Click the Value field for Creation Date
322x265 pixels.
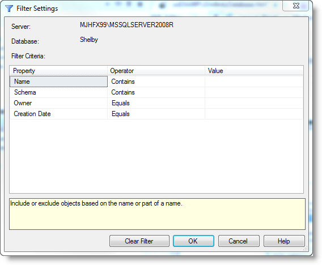pyautogui.click(x=254, y=114)
